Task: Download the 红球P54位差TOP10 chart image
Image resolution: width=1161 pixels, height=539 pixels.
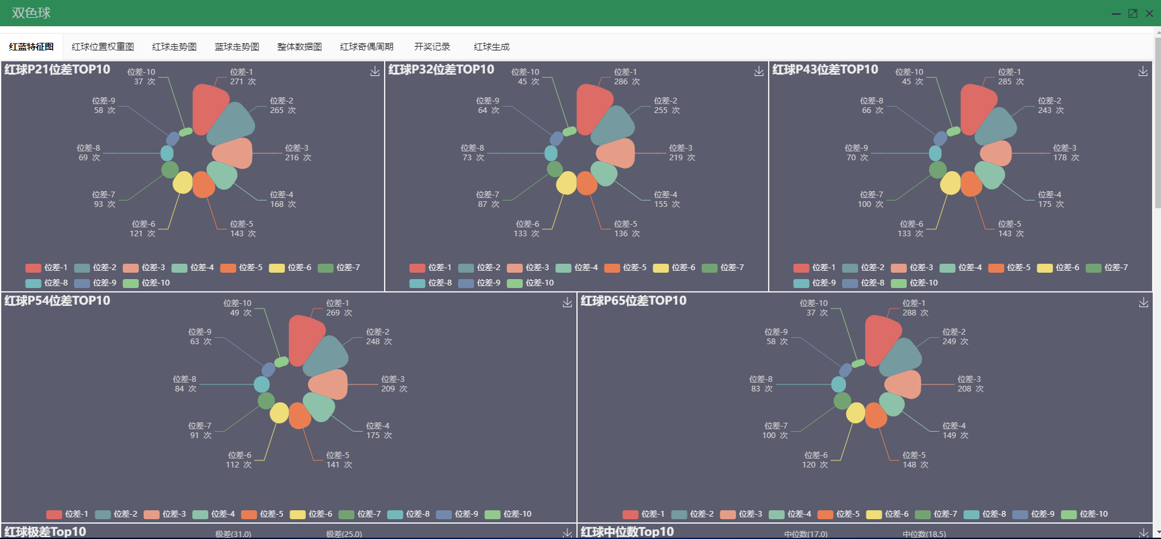Action: tap(567, 303)
